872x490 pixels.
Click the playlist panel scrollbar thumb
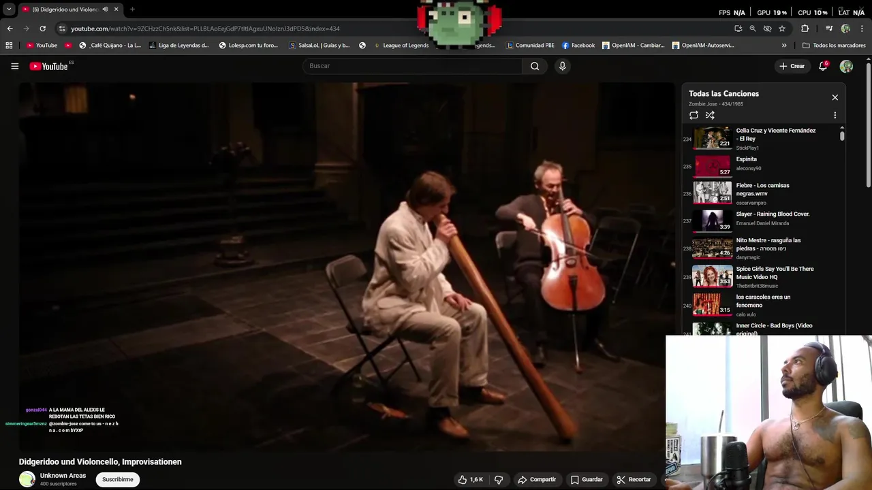(842, 136)
